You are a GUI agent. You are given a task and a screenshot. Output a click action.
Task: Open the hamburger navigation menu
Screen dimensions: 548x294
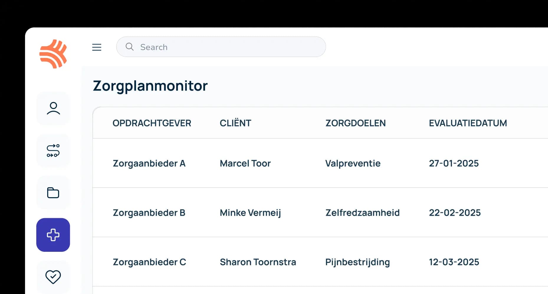(97, 47)
